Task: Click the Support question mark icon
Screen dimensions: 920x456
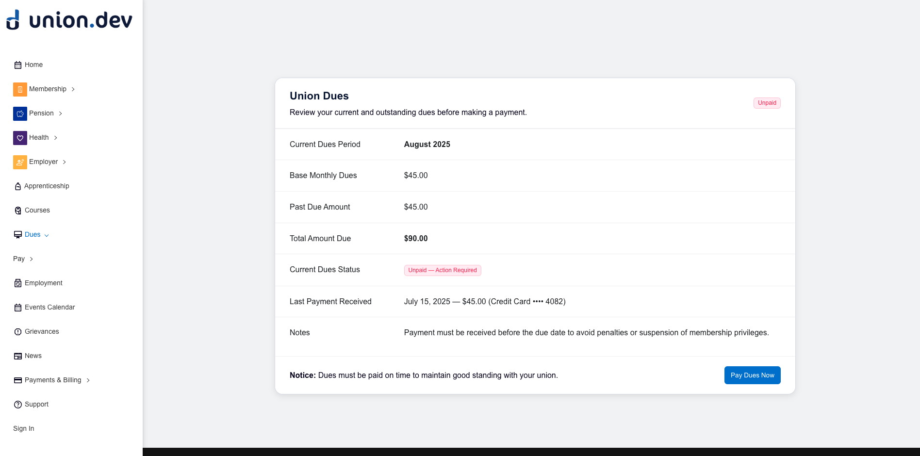Action: click(18, 405)
